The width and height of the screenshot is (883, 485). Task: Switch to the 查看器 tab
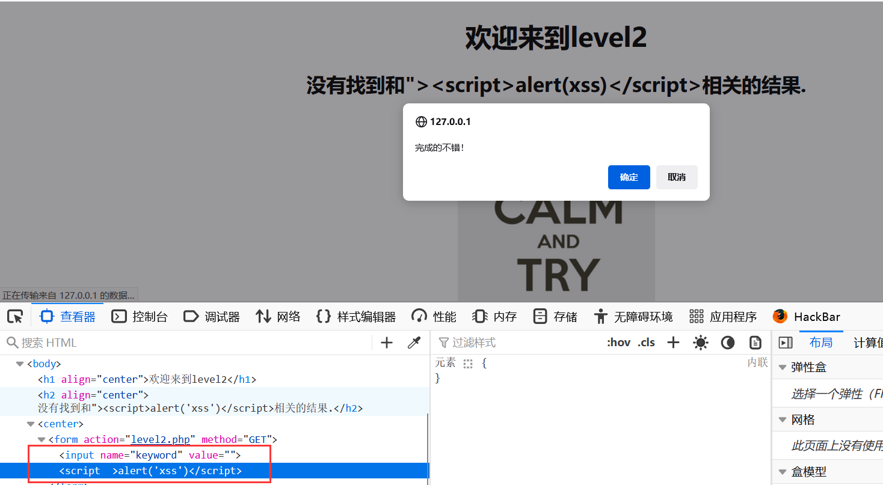[67, 316]
